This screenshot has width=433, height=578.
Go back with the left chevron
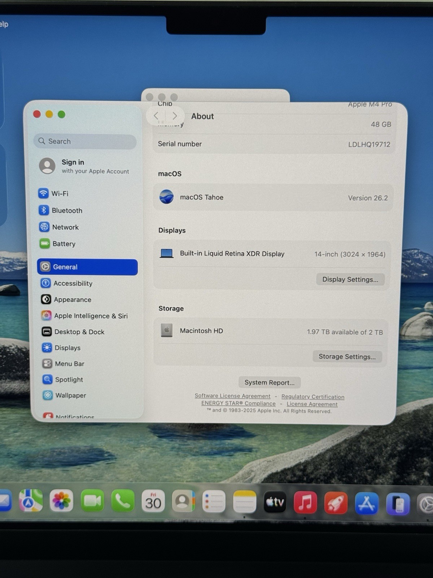pyautogui.click(x=156, y=116)
